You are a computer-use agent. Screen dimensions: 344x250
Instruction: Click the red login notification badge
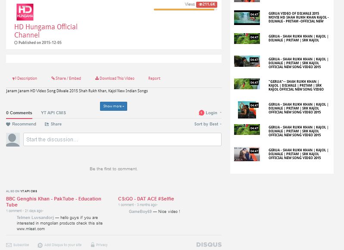click(x=201, y=113)
